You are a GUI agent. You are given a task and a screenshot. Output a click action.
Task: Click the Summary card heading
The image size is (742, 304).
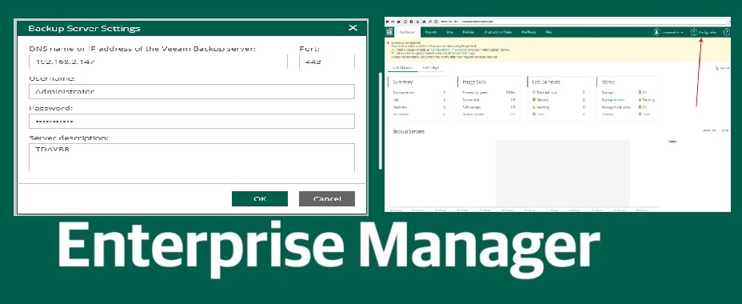[403, 82]
